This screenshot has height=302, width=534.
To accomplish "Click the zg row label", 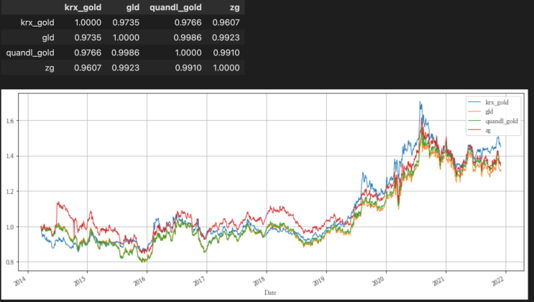I will [x=48, y=67].
